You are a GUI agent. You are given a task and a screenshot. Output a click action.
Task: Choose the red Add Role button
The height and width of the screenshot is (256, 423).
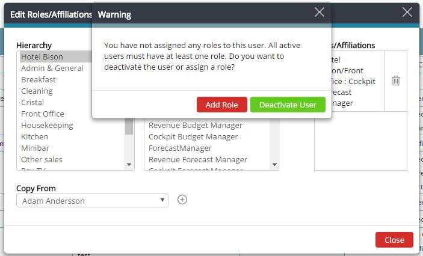click(221, 105)
